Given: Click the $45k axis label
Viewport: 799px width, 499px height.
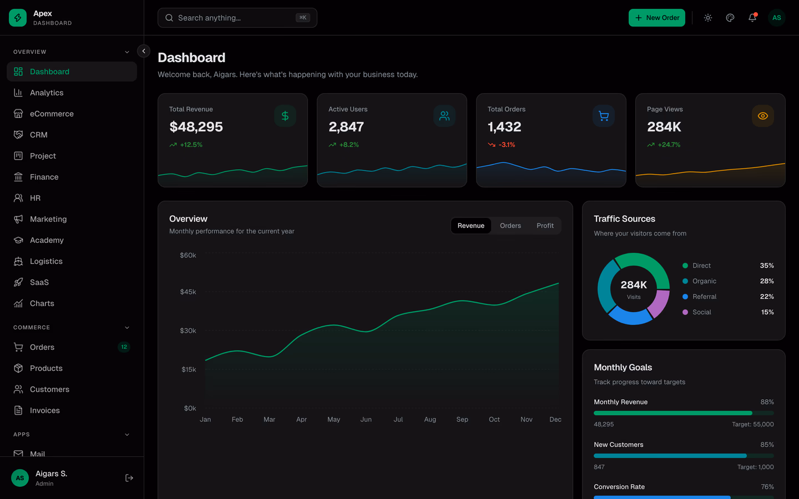Looking at the screenshot, I should (x=188, y=292).
